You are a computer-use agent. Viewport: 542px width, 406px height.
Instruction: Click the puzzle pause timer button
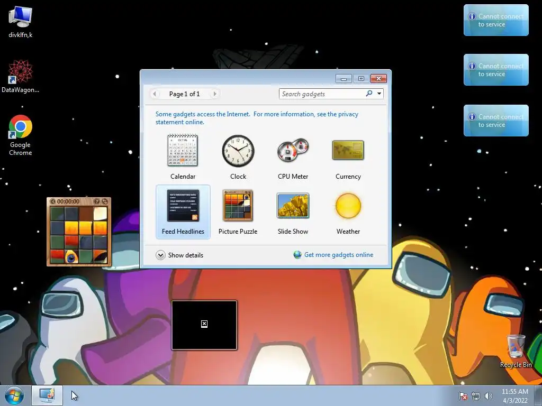click(x=53, y=201)
